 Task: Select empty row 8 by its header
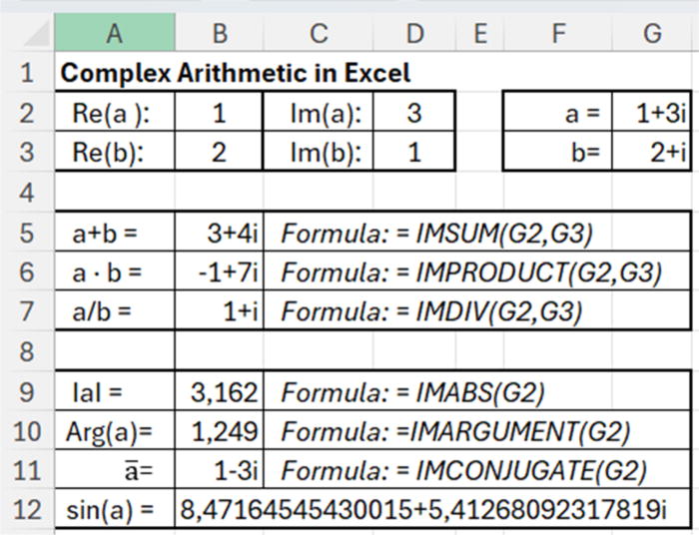point(27,350)
